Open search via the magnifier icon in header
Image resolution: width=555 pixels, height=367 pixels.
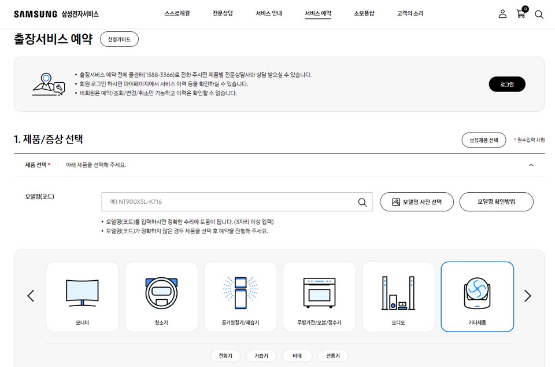[539, 14]
